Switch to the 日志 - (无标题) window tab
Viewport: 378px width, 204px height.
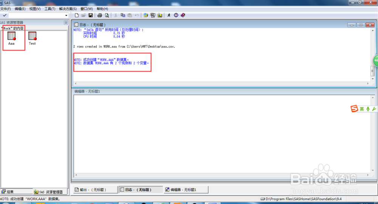(141, 190)
